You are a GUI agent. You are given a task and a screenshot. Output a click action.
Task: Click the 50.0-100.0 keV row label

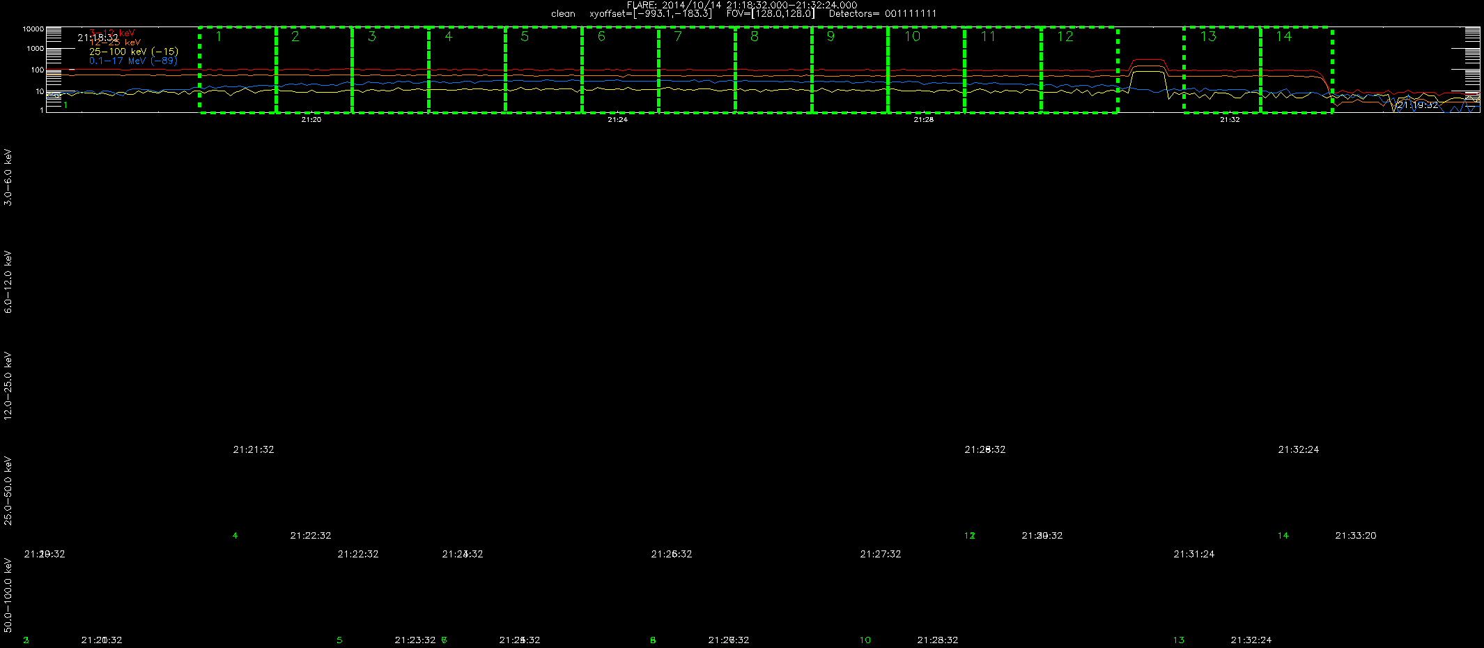8,595
